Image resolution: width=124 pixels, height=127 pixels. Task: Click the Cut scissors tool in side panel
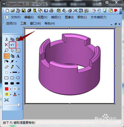coord(7,39)
